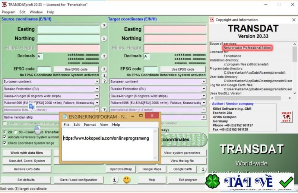Viewport: 298px width, 193px height.
Task: Click the Notepad icon in ENGINERINGPROGRAM title bar
Action: pyautogui.click(x=64, y=116)
